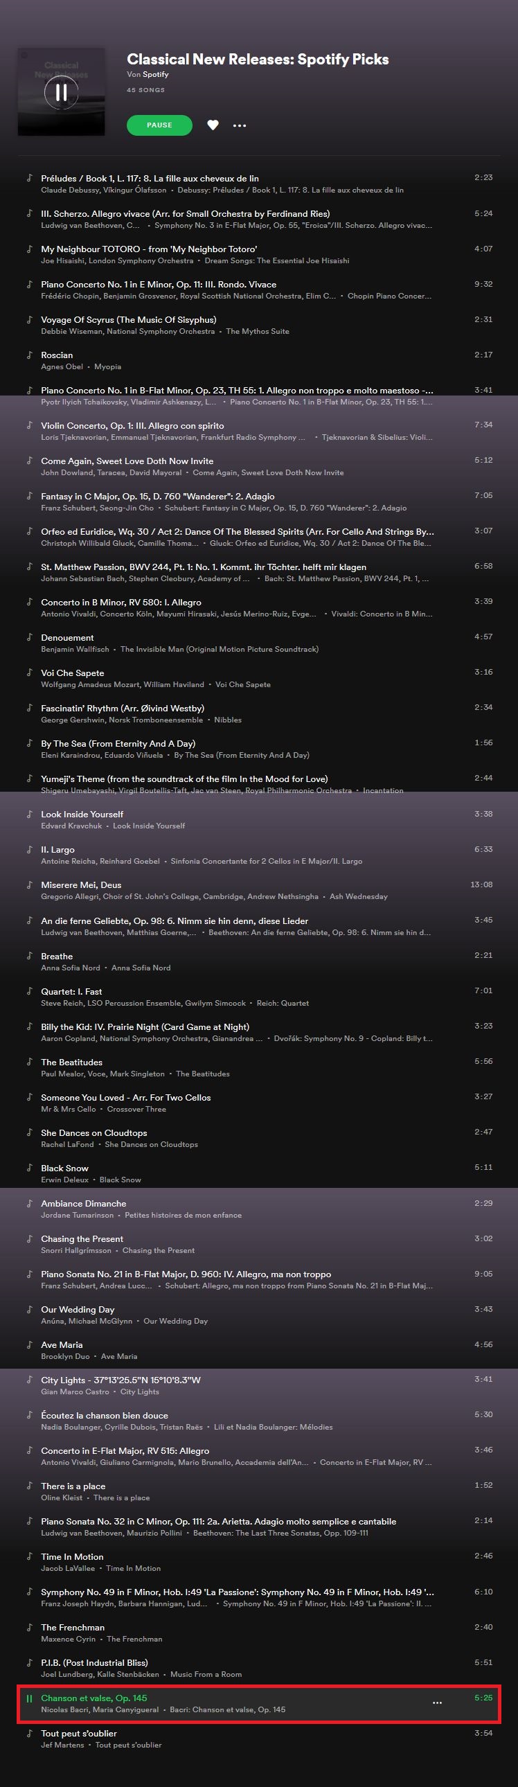
Task: Open The Mythos Suite album link
Action: click(257, 332)
